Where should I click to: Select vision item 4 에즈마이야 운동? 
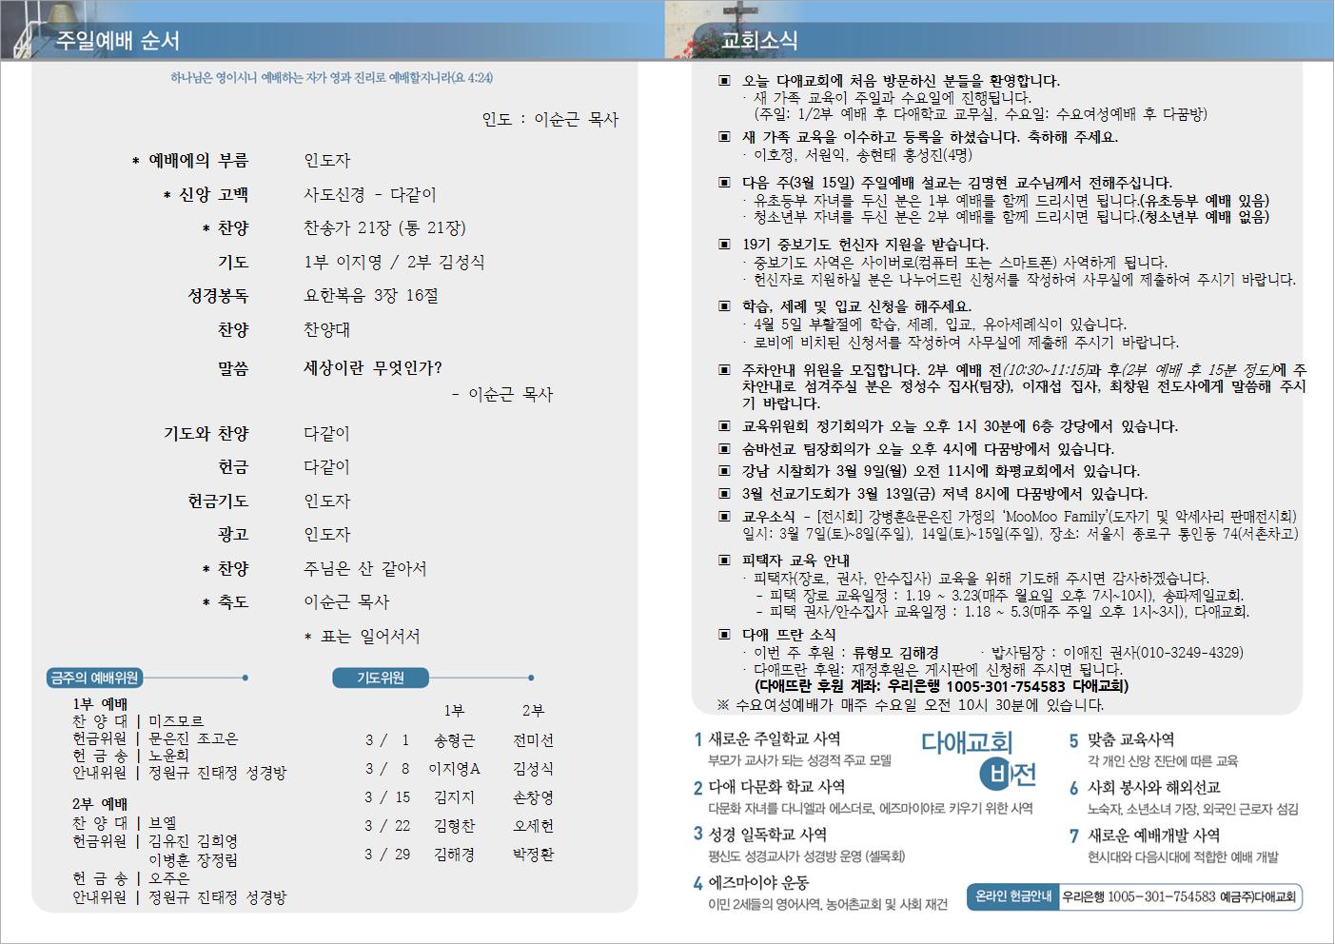click(757, 883)
